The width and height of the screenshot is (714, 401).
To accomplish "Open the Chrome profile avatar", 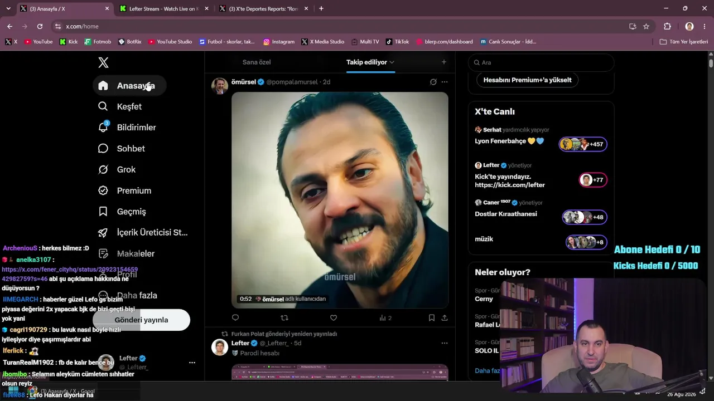I will click(x=689, y=26).
